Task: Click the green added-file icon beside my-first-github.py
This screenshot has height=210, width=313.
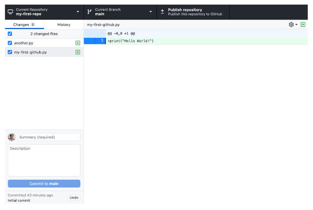Action: point(78,52)
